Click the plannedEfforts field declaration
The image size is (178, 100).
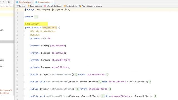pos(61,60)
